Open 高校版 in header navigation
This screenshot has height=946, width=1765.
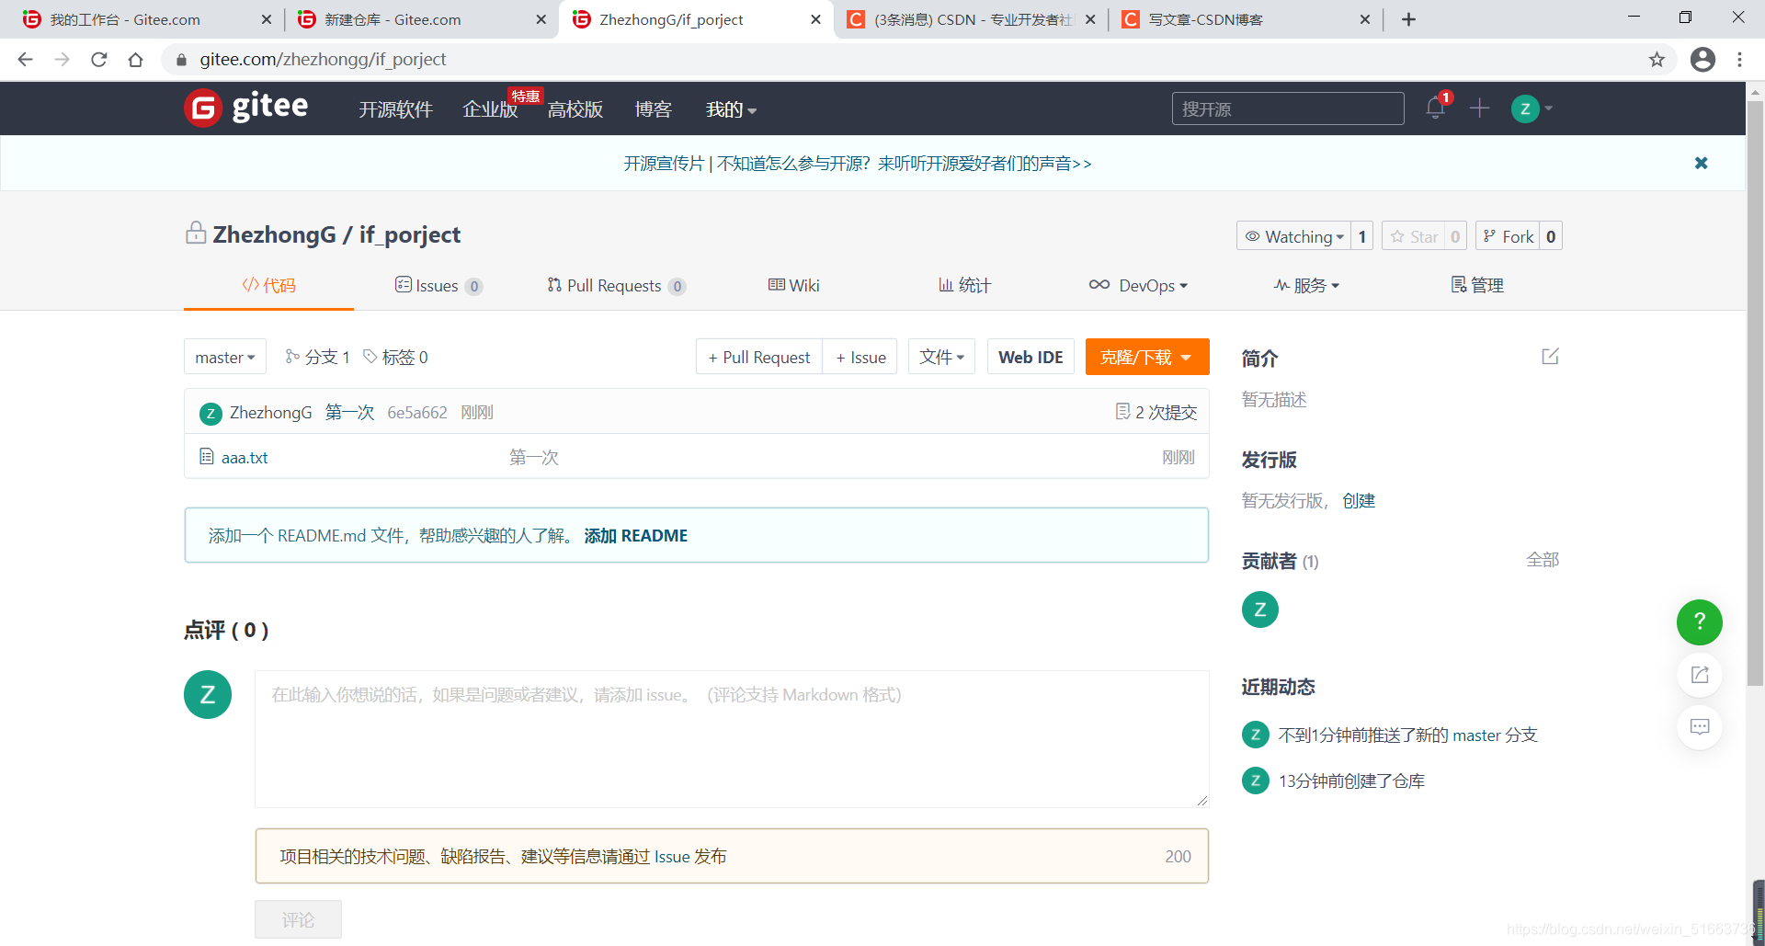575,109
